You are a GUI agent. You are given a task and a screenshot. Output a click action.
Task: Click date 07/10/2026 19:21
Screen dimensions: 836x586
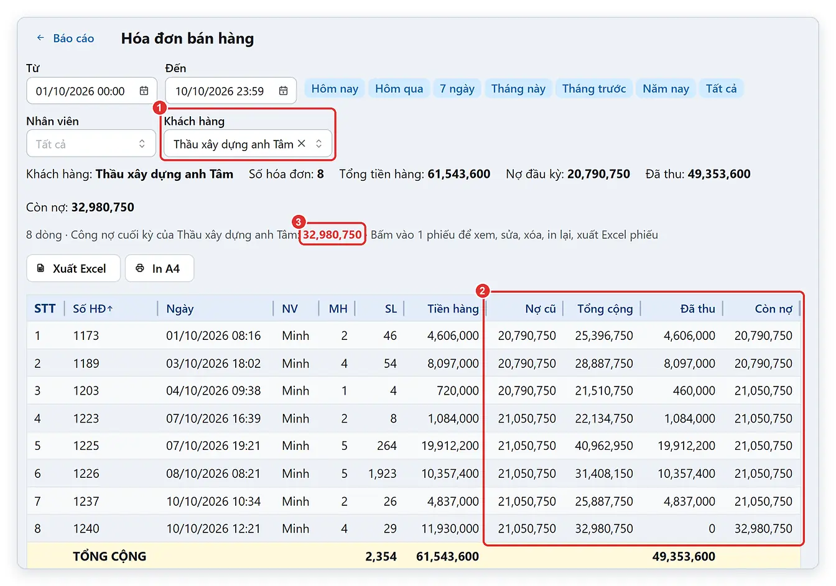[213, 446]
